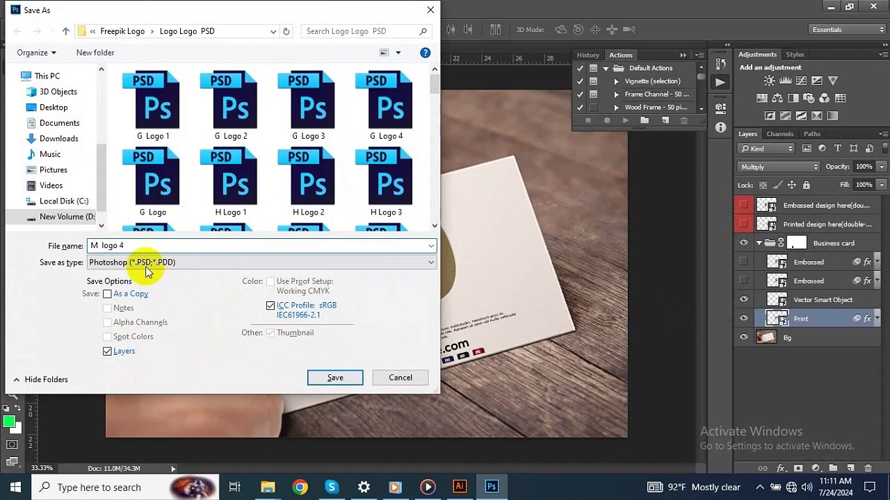This screenshot has width=890, height=500.
Task: Select the G Logo 3 PSD file
Action: pos(308,106)
